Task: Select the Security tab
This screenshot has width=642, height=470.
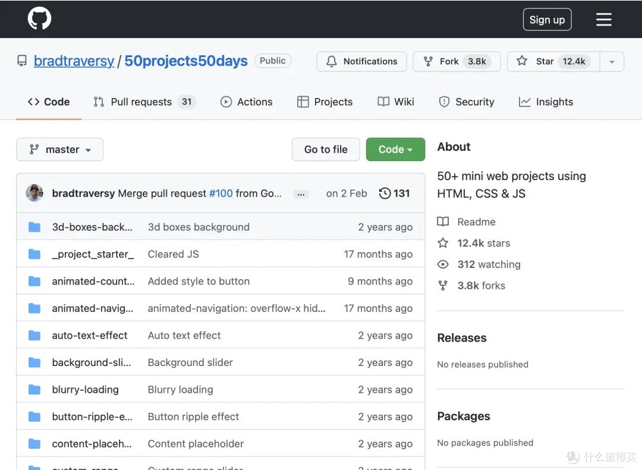Action: point(467,102)
